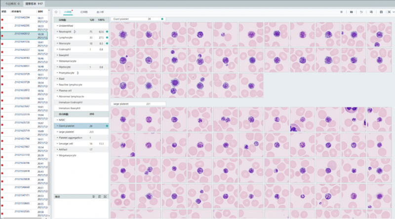Select the Neutrophil category row

coord(81,32)
